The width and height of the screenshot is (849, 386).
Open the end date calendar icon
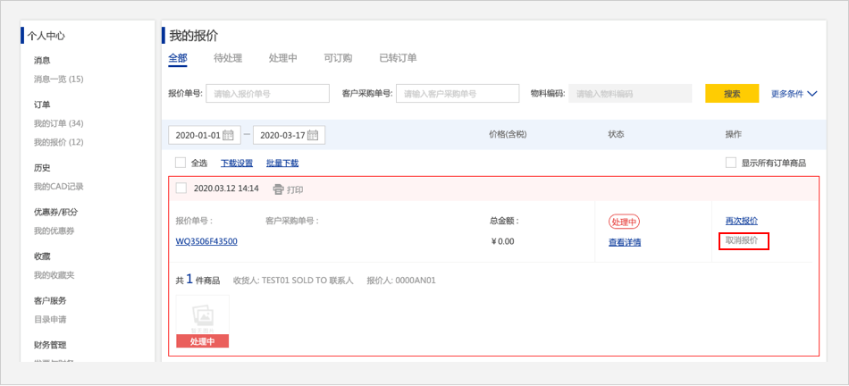313,135
